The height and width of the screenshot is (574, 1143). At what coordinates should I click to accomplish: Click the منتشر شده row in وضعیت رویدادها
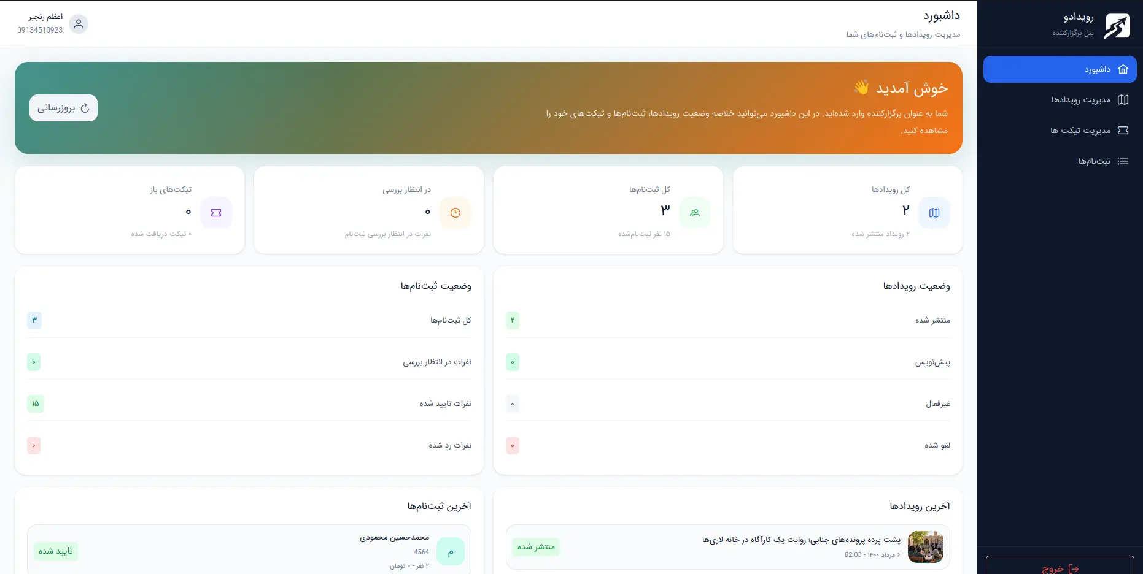728,320
